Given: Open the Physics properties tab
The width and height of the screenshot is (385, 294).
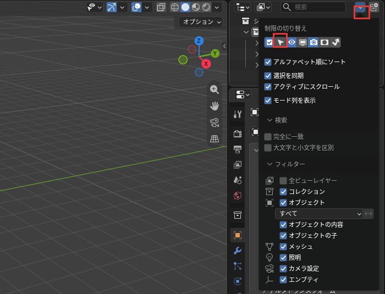Looking at the screenshot, I should [x=238, y=281].
